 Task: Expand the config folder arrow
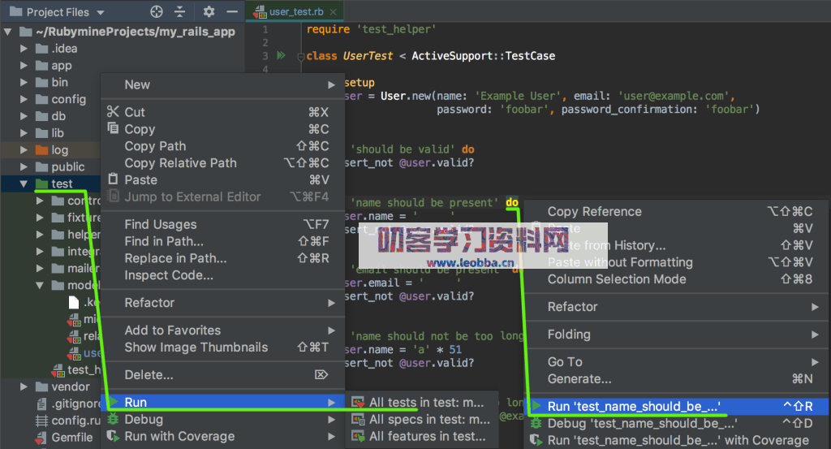coord(24,99)
